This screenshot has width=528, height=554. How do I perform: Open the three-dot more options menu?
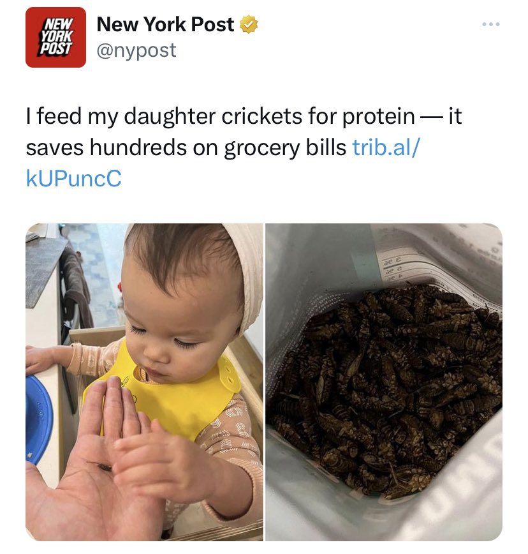point(491,25)
